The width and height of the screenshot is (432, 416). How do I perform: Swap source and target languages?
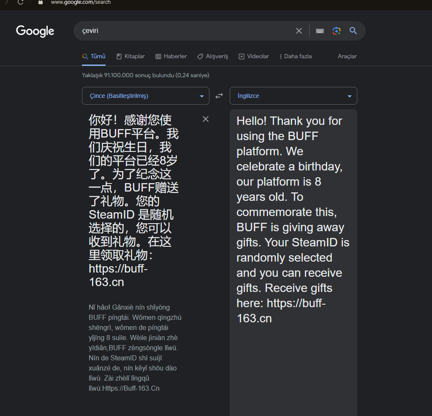[219, 96]
